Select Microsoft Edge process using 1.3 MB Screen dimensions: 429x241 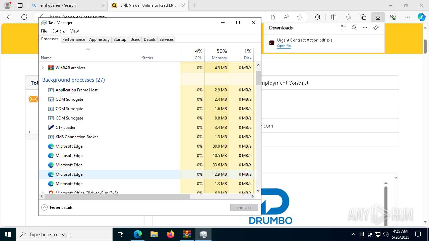tap(146, 184)
